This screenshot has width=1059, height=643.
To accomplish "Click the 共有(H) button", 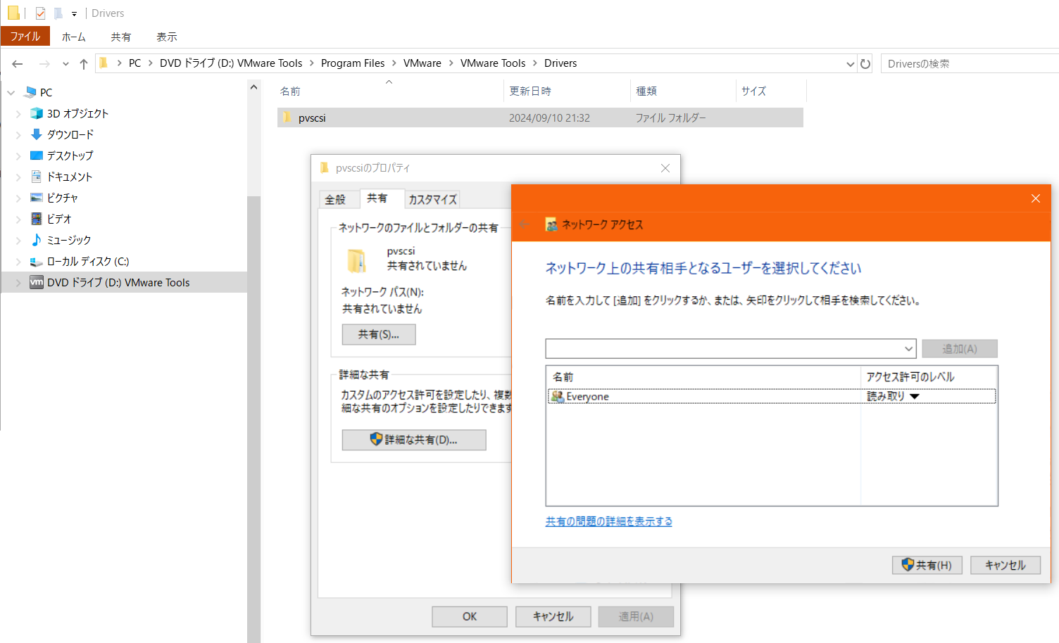I will pyautogui.click(x=927, y=565).
